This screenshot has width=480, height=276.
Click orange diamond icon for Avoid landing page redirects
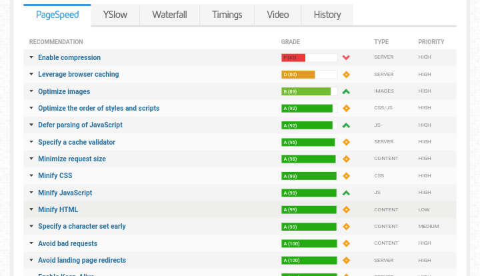[346, 261]
